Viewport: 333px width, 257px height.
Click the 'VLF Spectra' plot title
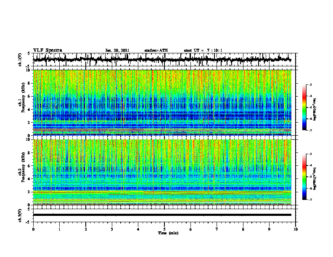[48, 50]
